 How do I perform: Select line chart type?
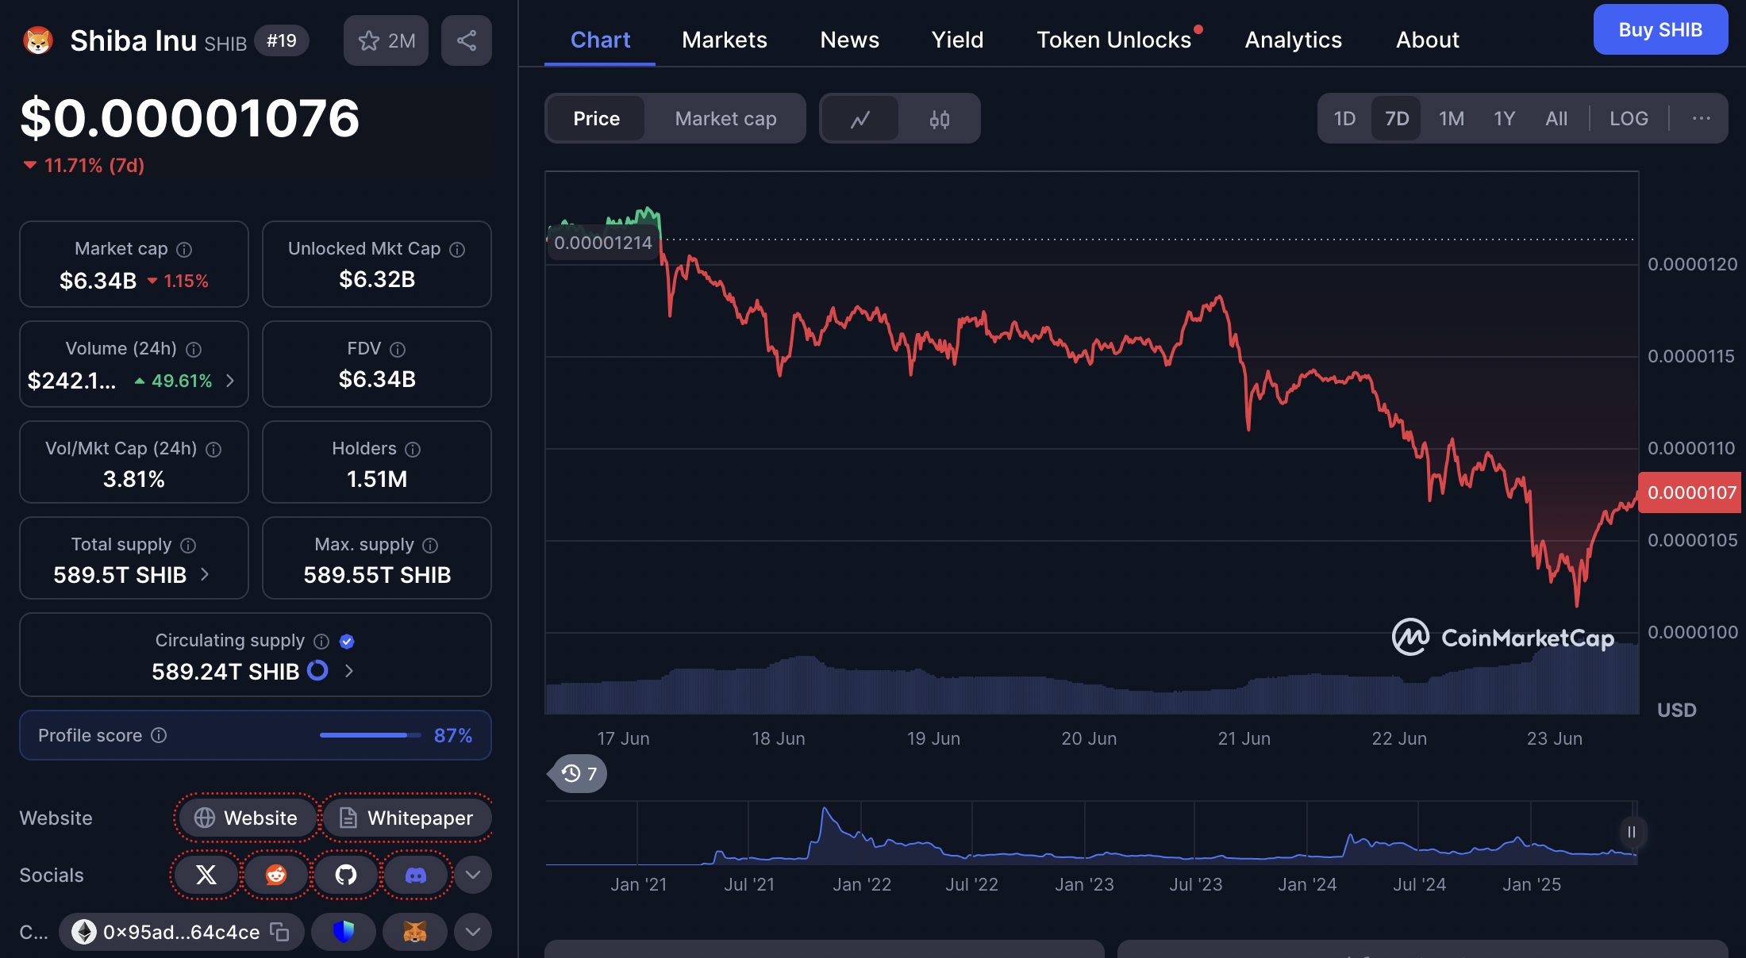(860, 119)
